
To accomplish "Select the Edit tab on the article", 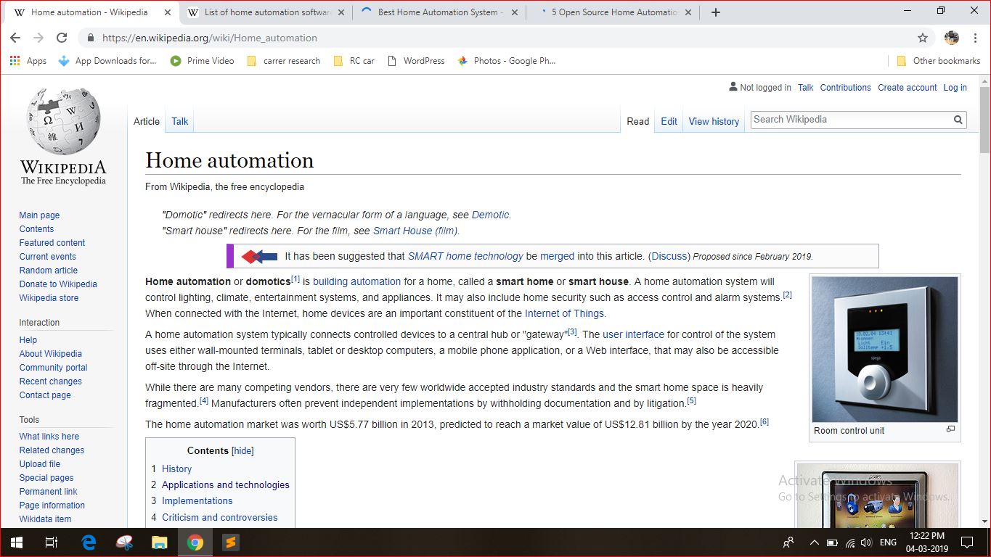I will coord(669,121).
